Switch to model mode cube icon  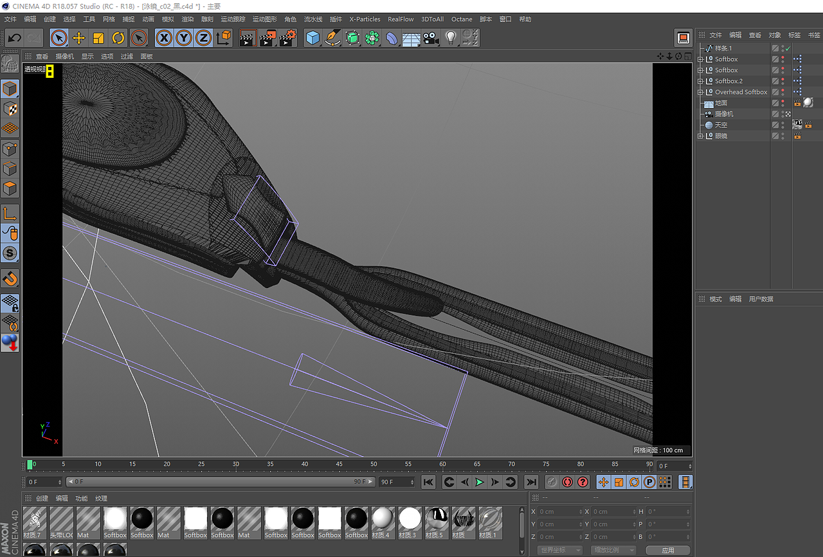pyautogui.click(x=10, y=89)
